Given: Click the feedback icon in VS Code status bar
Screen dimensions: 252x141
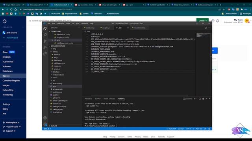Looking at the screenshot, I should [x=206, y=129].
